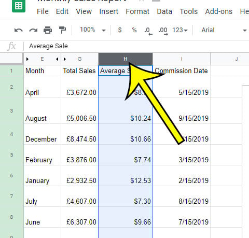Undo the last action
Screen dimensions: 249x238
point(18,30)
